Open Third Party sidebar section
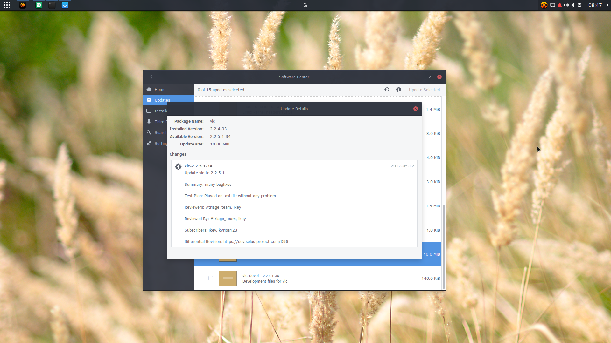This screenshot has height=343, width=611. click(155, 122)
